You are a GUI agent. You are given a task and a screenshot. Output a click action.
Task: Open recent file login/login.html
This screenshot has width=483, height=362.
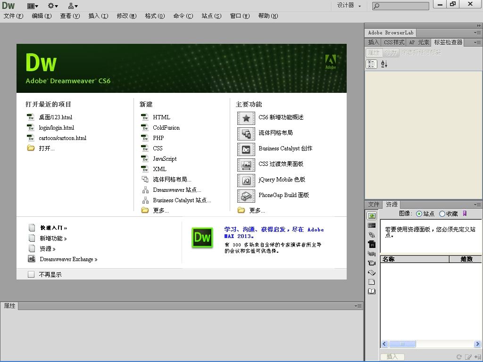[x=57, y=128]
